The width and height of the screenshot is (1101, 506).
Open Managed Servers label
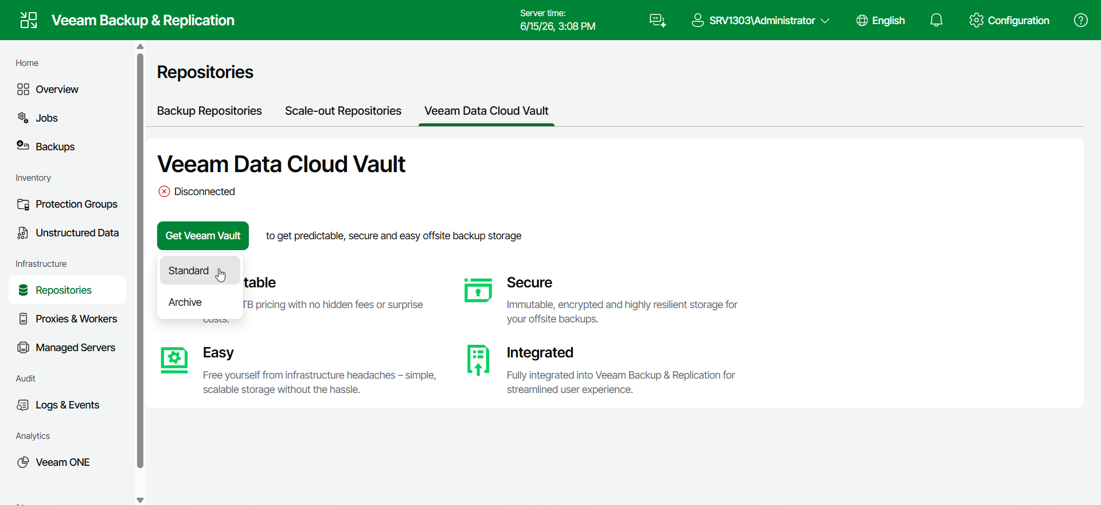75,348
